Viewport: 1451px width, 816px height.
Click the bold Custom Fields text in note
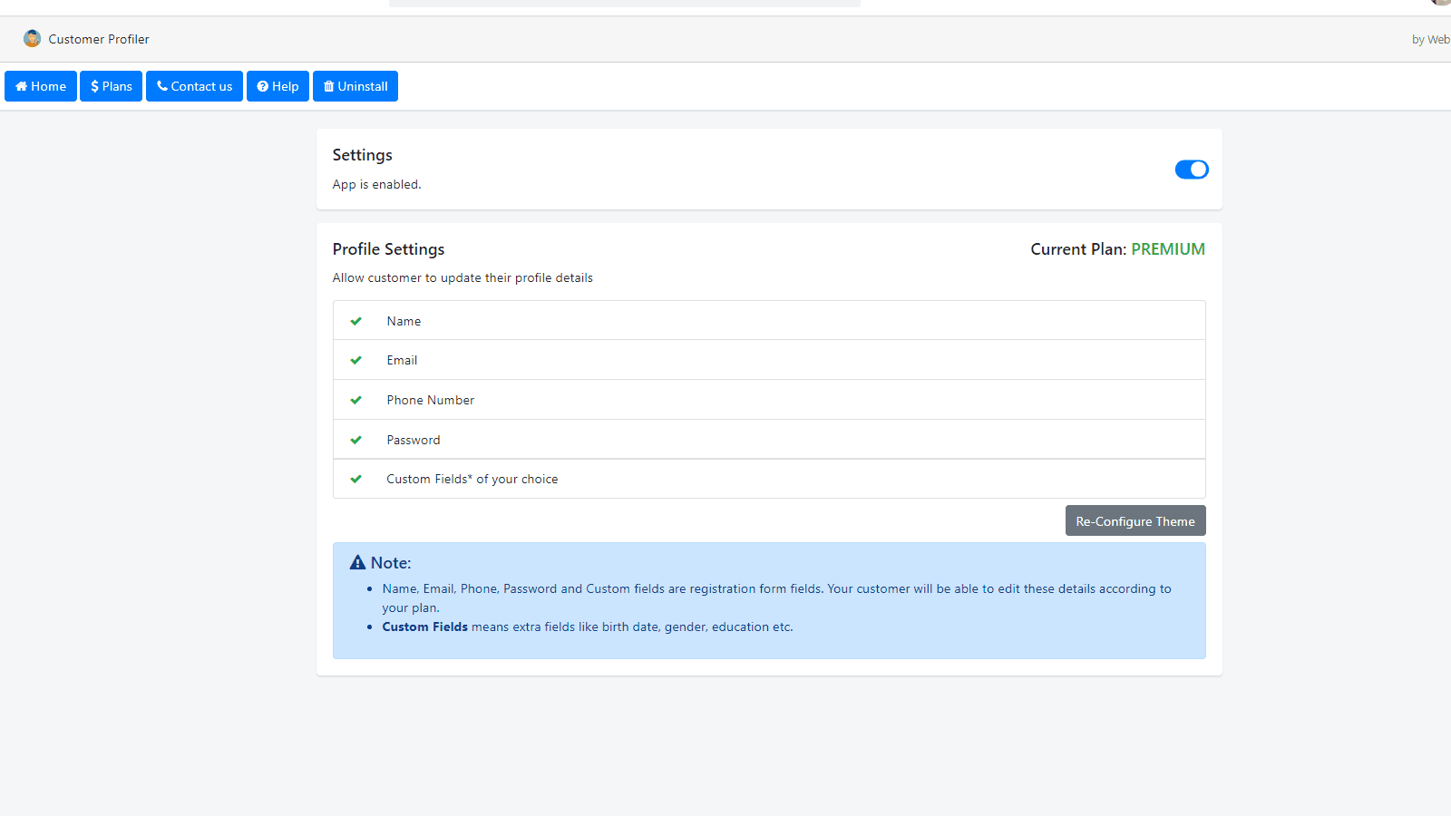tap(424, 627)
